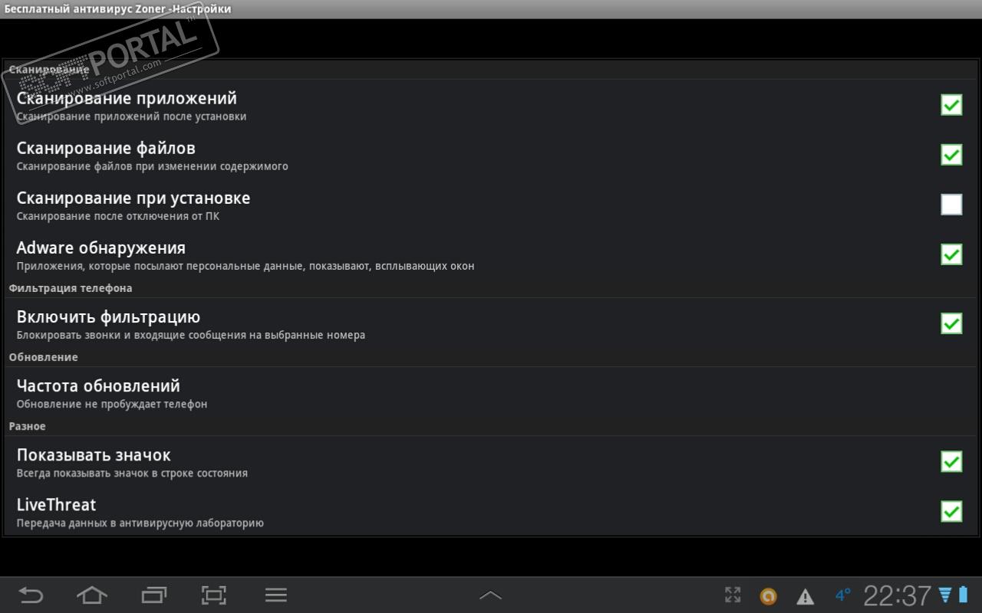
Task: Tap the Android back arrow icon
Action: (x=31, y=595)
